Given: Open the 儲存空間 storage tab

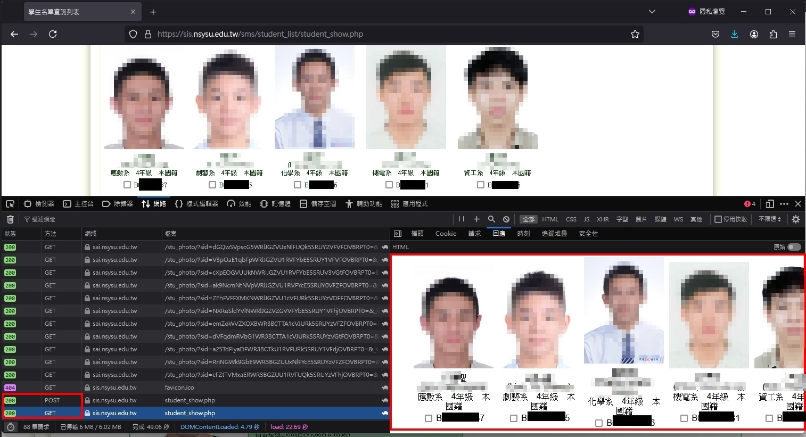Looking at the screenshot, I should [x=318, y=204].
